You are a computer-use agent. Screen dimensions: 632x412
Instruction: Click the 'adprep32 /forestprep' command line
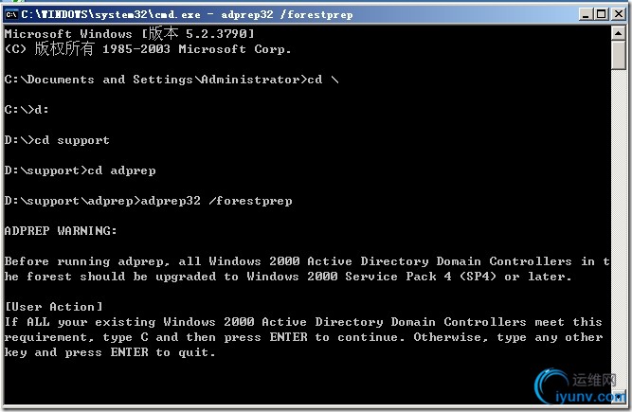tap(149, 201)
